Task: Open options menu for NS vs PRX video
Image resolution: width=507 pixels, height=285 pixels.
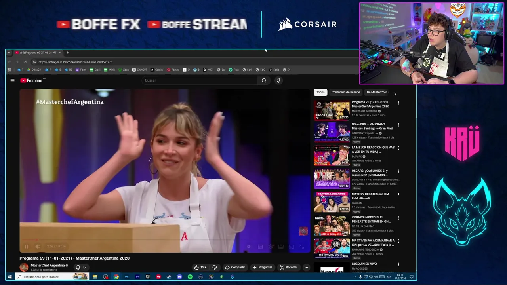Action: 398,125
